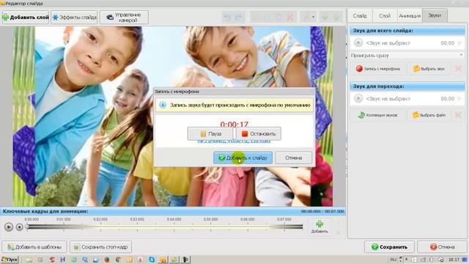Open 'Коллекция звуков' sound collection

(x=378, y=115)
